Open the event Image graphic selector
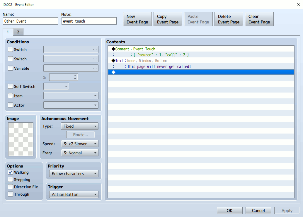Image resolution: width=303 pixels, height=217 pixels. coord(21,139)
